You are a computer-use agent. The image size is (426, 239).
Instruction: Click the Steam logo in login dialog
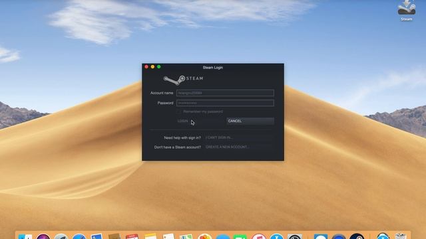[183, 80]
